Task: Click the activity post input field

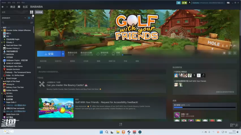Action: tap(102, 72)
